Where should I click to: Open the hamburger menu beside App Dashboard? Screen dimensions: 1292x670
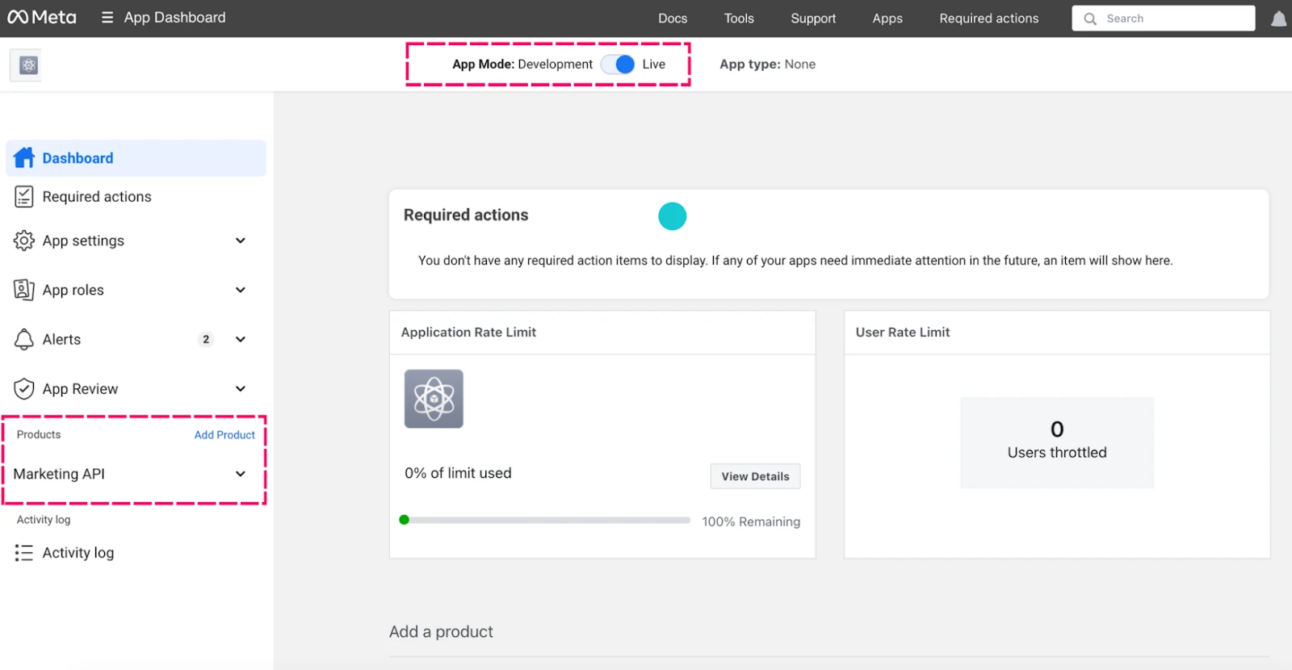click(107, 18)
